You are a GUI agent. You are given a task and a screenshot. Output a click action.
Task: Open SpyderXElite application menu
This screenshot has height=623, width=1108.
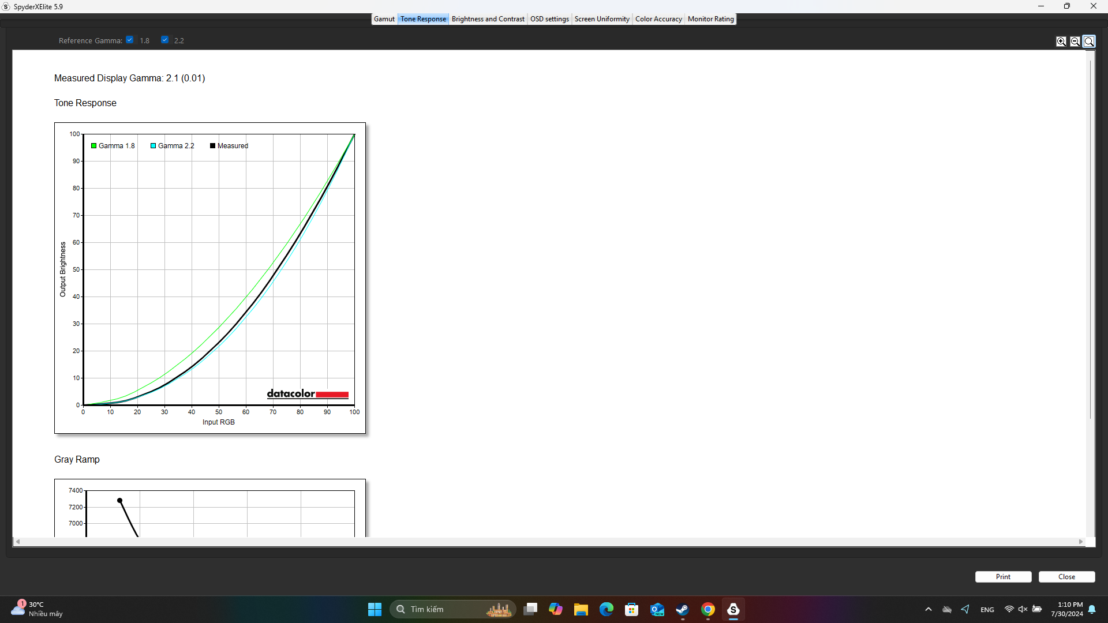tap(7, 7)
